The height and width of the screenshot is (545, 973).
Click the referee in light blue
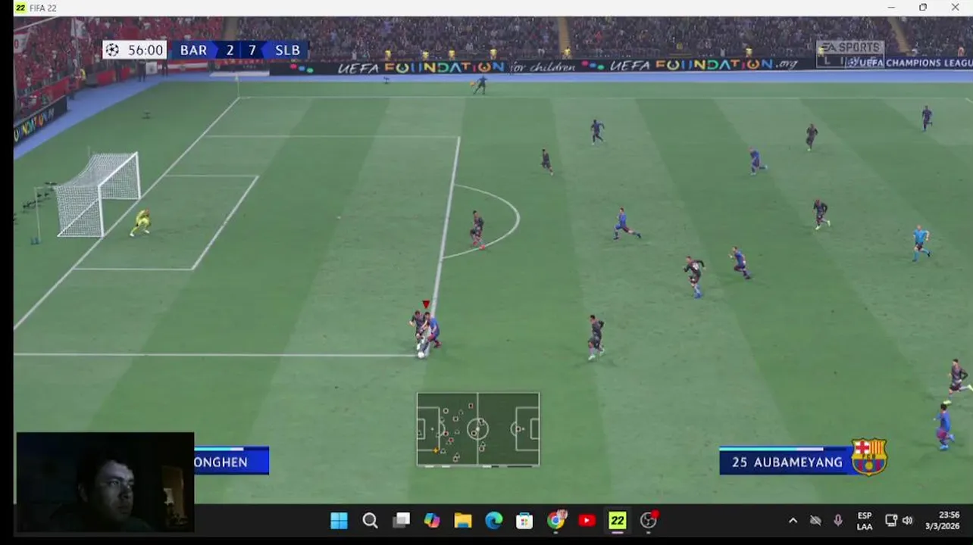[921, 242]
